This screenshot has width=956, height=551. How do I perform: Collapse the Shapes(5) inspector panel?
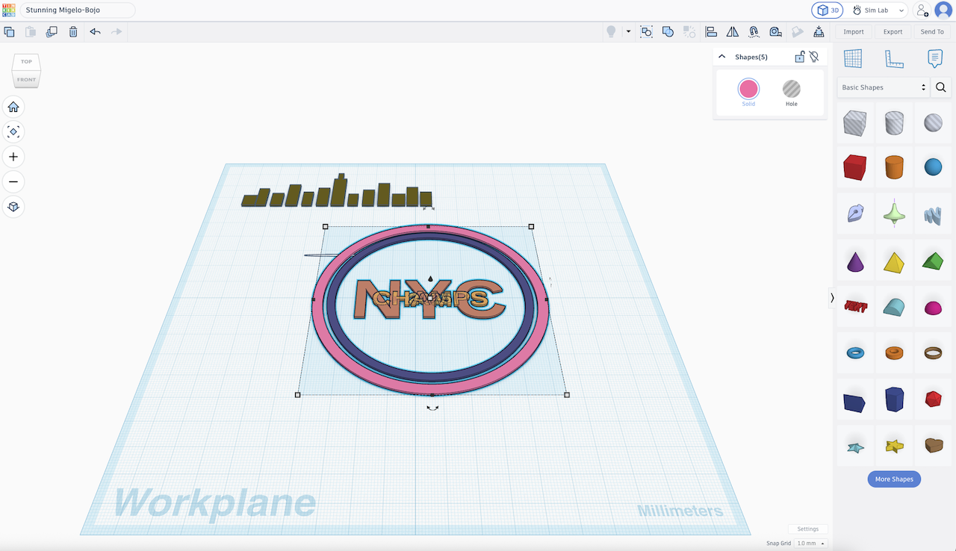tap(722, 57)
